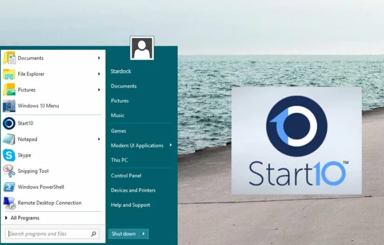The width and height of the screenshot is (384, 245).
Task: Select Documents in the right teal column
Action: coord(123,86)
